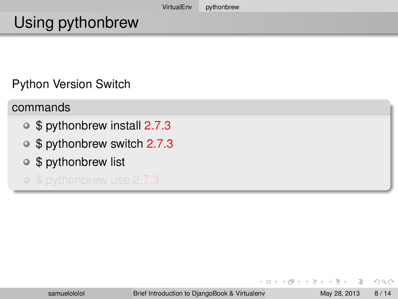398x299 pixels.
Task: Click the presentation outline icon
Action: (x=361, y=282)
